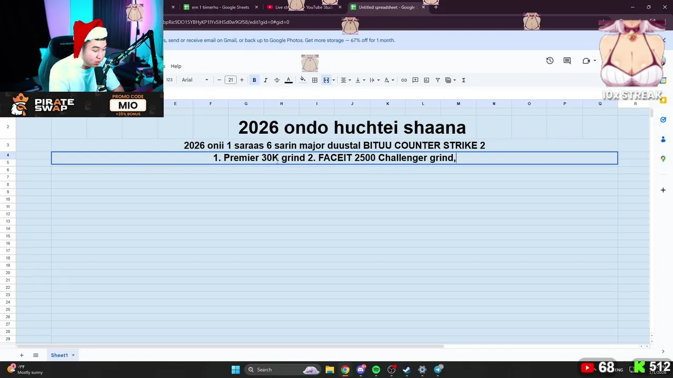Add a new sheet with the plus button
The image size is (673, 378).
click(x=22, y=355)
